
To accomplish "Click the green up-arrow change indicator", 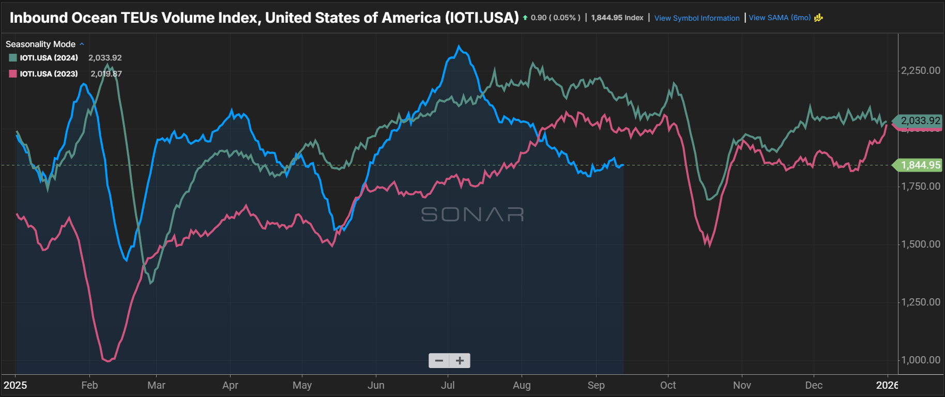I will tap(525, 18).
